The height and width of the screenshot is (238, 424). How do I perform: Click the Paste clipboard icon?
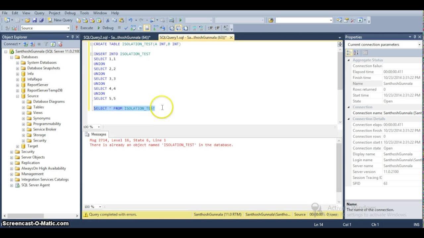[x=122, y=20]
